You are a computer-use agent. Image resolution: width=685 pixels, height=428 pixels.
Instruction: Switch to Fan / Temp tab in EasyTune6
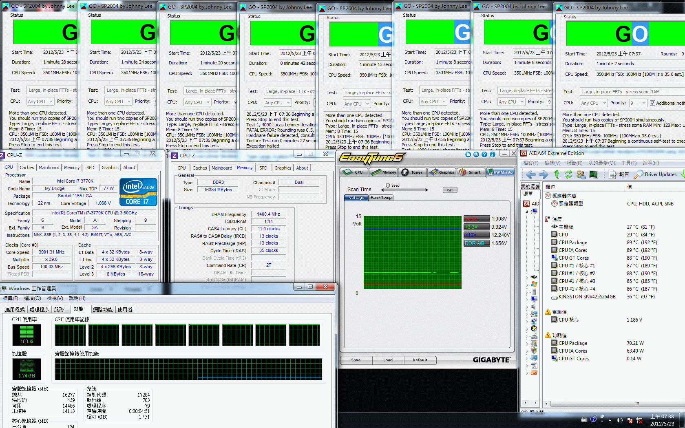381,198
